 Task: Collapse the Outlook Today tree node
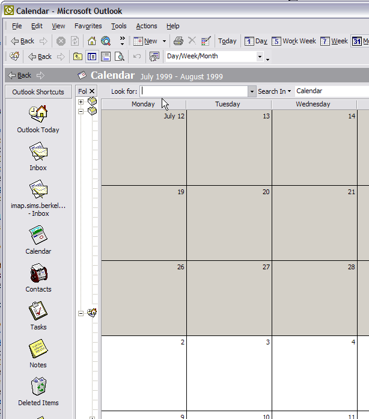pyautogui.click(x=81, y=313)
